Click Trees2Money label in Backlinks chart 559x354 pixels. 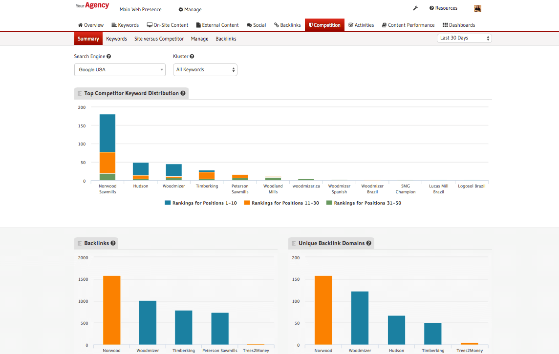click(256, 351)
